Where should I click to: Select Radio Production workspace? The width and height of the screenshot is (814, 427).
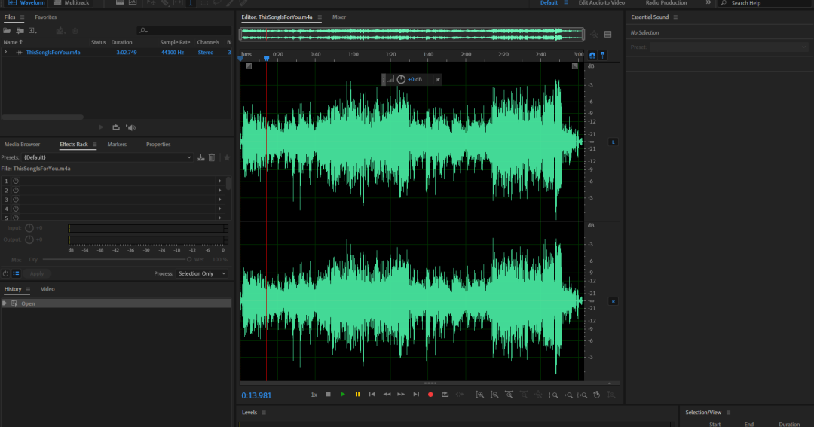coord(666,2)
